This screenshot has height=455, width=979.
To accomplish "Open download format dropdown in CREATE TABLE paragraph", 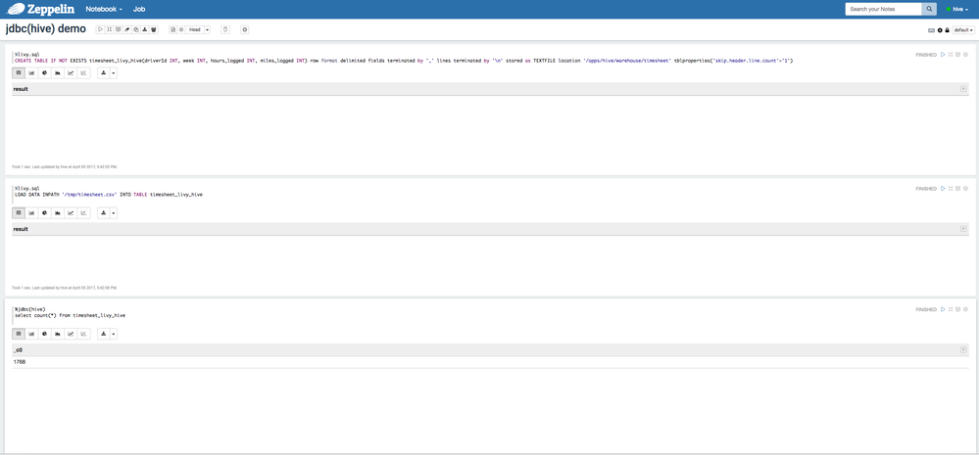I will point(113,73).
